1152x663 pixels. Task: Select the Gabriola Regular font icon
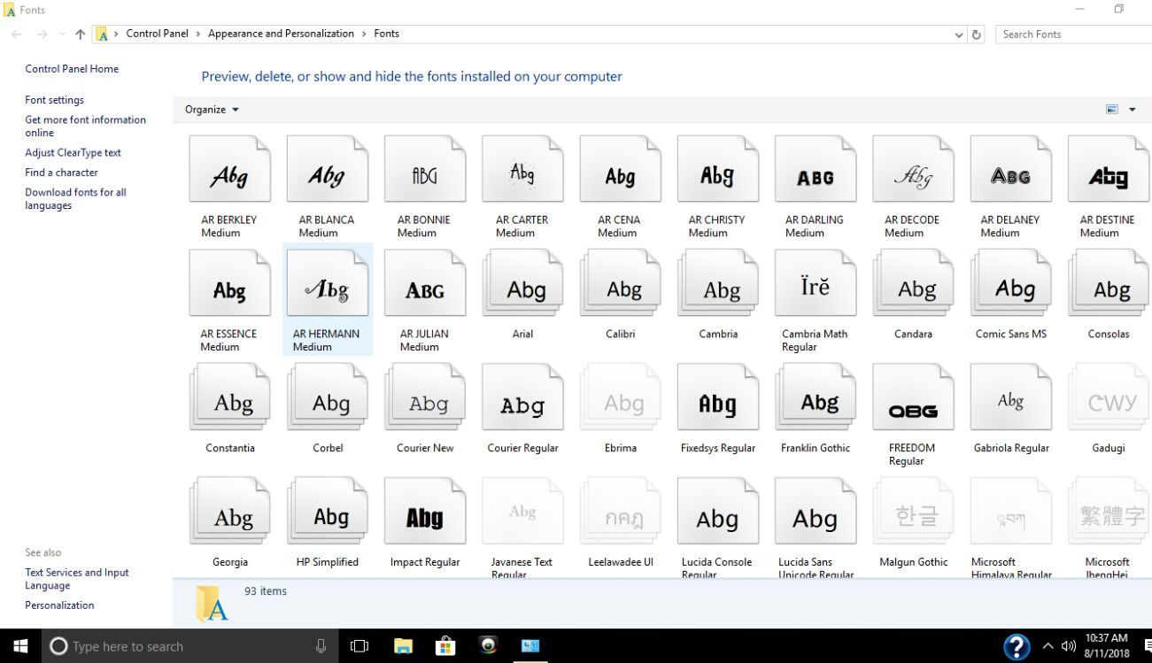(x=1011, y=397)
